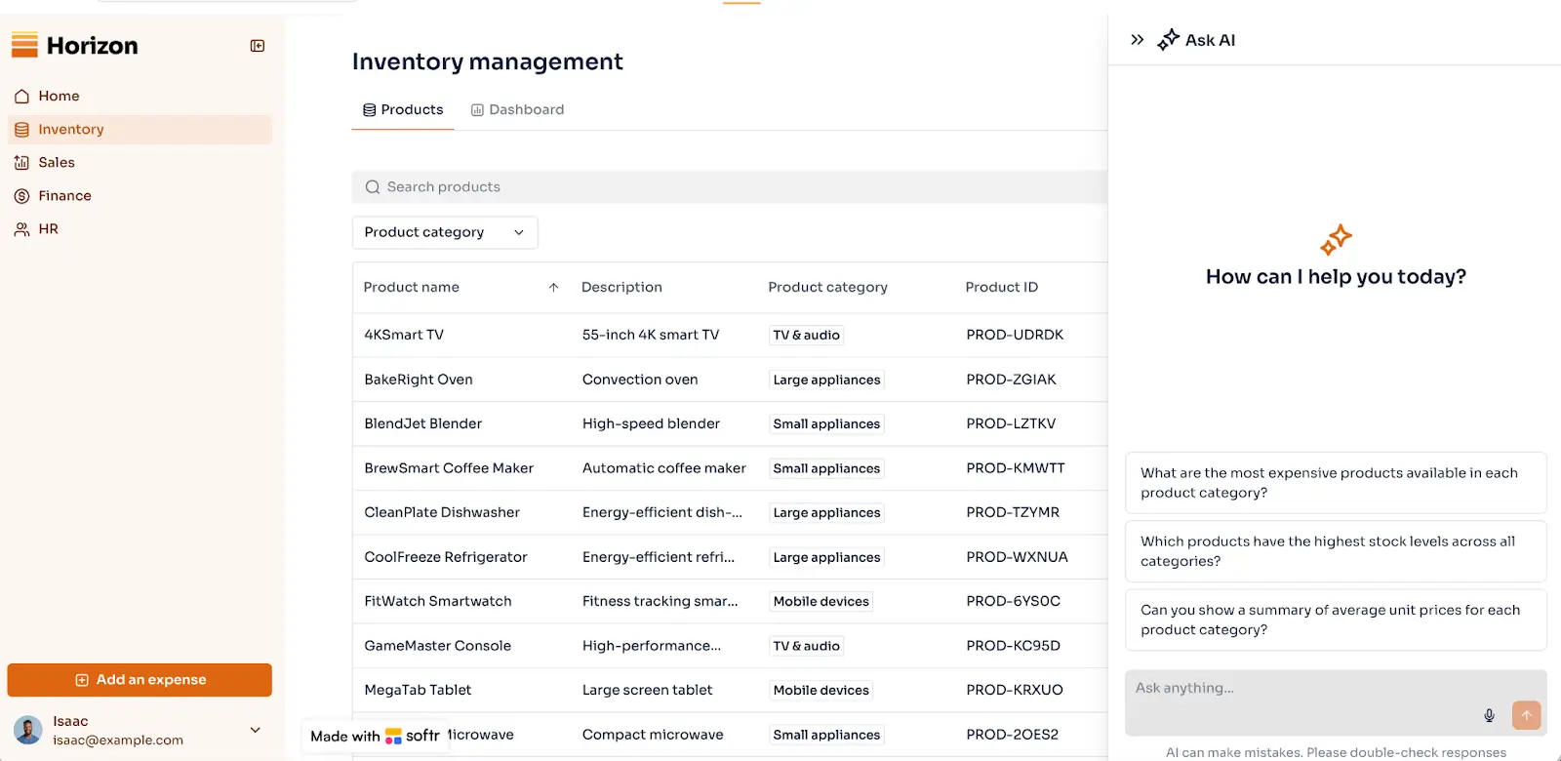1561x761 pixels.
Task: Click Small appliances tag for BlendJet Blender
Action: (826, 423)
